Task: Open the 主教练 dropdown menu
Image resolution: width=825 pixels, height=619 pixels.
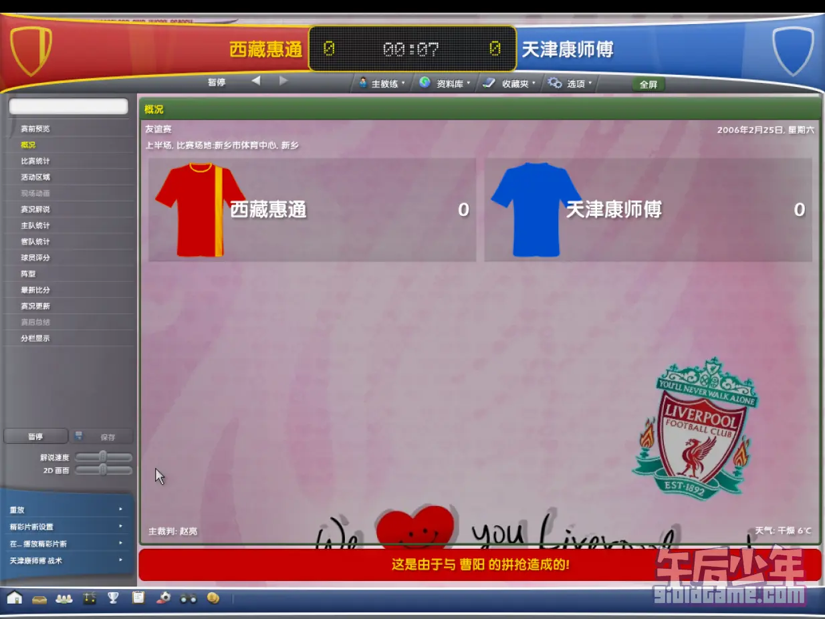Action: (x=382, y=84)
